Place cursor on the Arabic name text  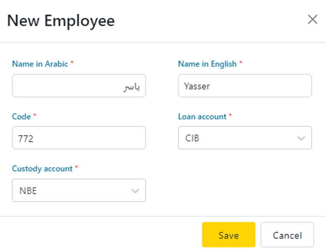132,87
